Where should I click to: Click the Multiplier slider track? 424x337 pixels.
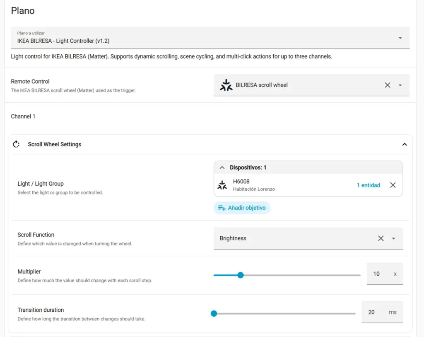tap(287, 275)
